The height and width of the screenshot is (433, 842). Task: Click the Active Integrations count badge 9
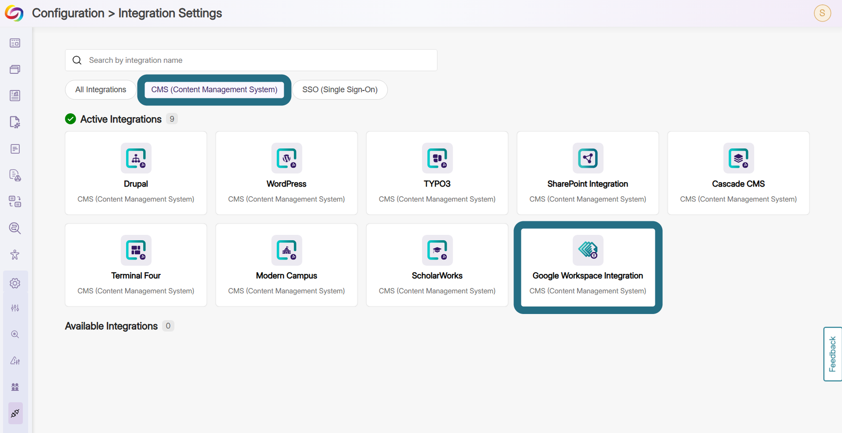[x=172, y=119]
